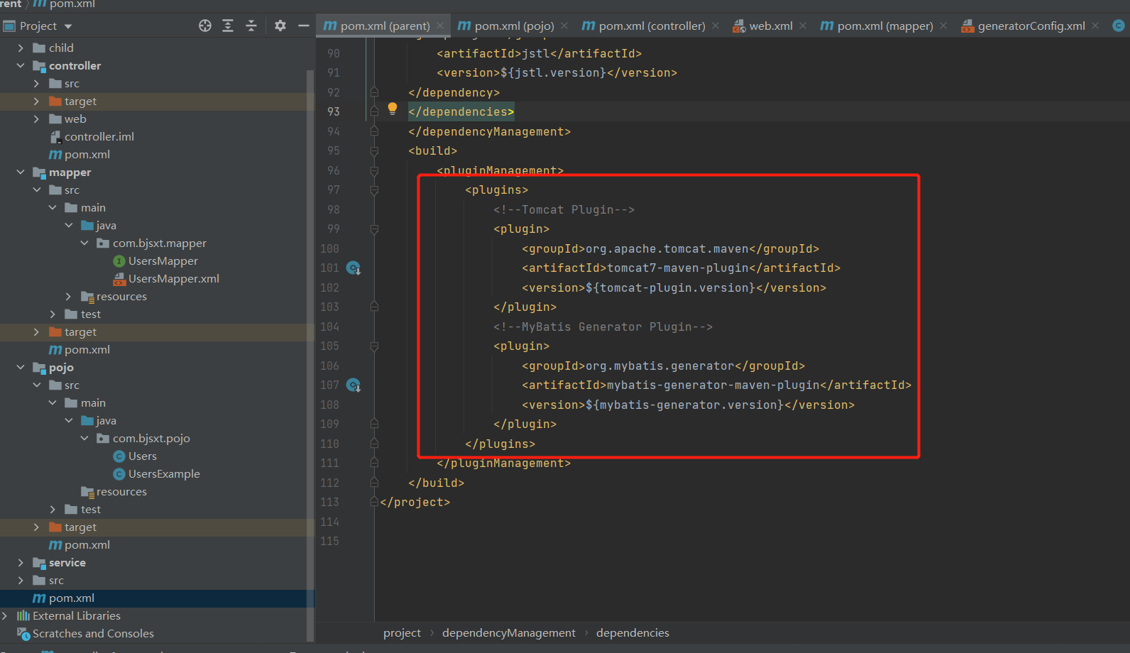
Task: Expand resources folder under mapper
Action: 69,297
